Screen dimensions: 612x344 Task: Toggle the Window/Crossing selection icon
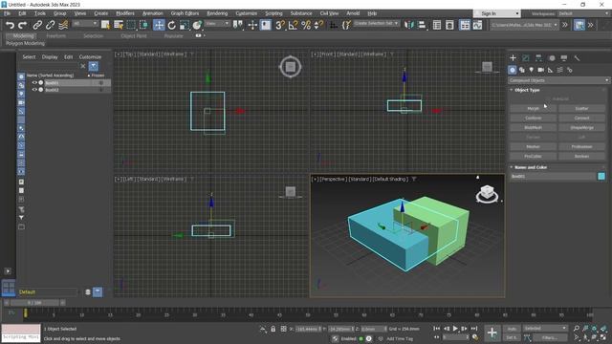click(144, 25)
